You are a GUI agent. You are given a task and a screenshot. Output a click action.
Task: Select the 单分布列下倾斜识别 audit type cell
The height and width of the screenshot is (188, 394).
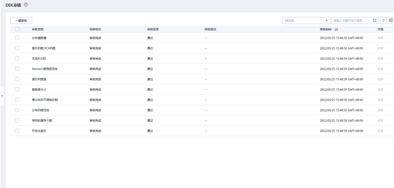[x=45, y=100]
